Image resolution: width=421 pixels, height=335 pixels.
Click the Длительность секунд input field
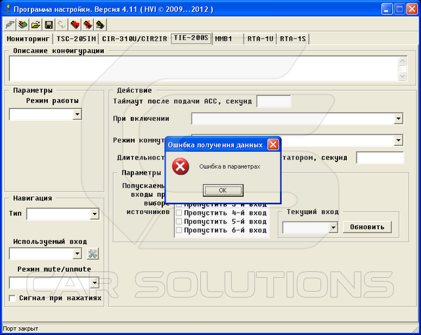point(380,158)
